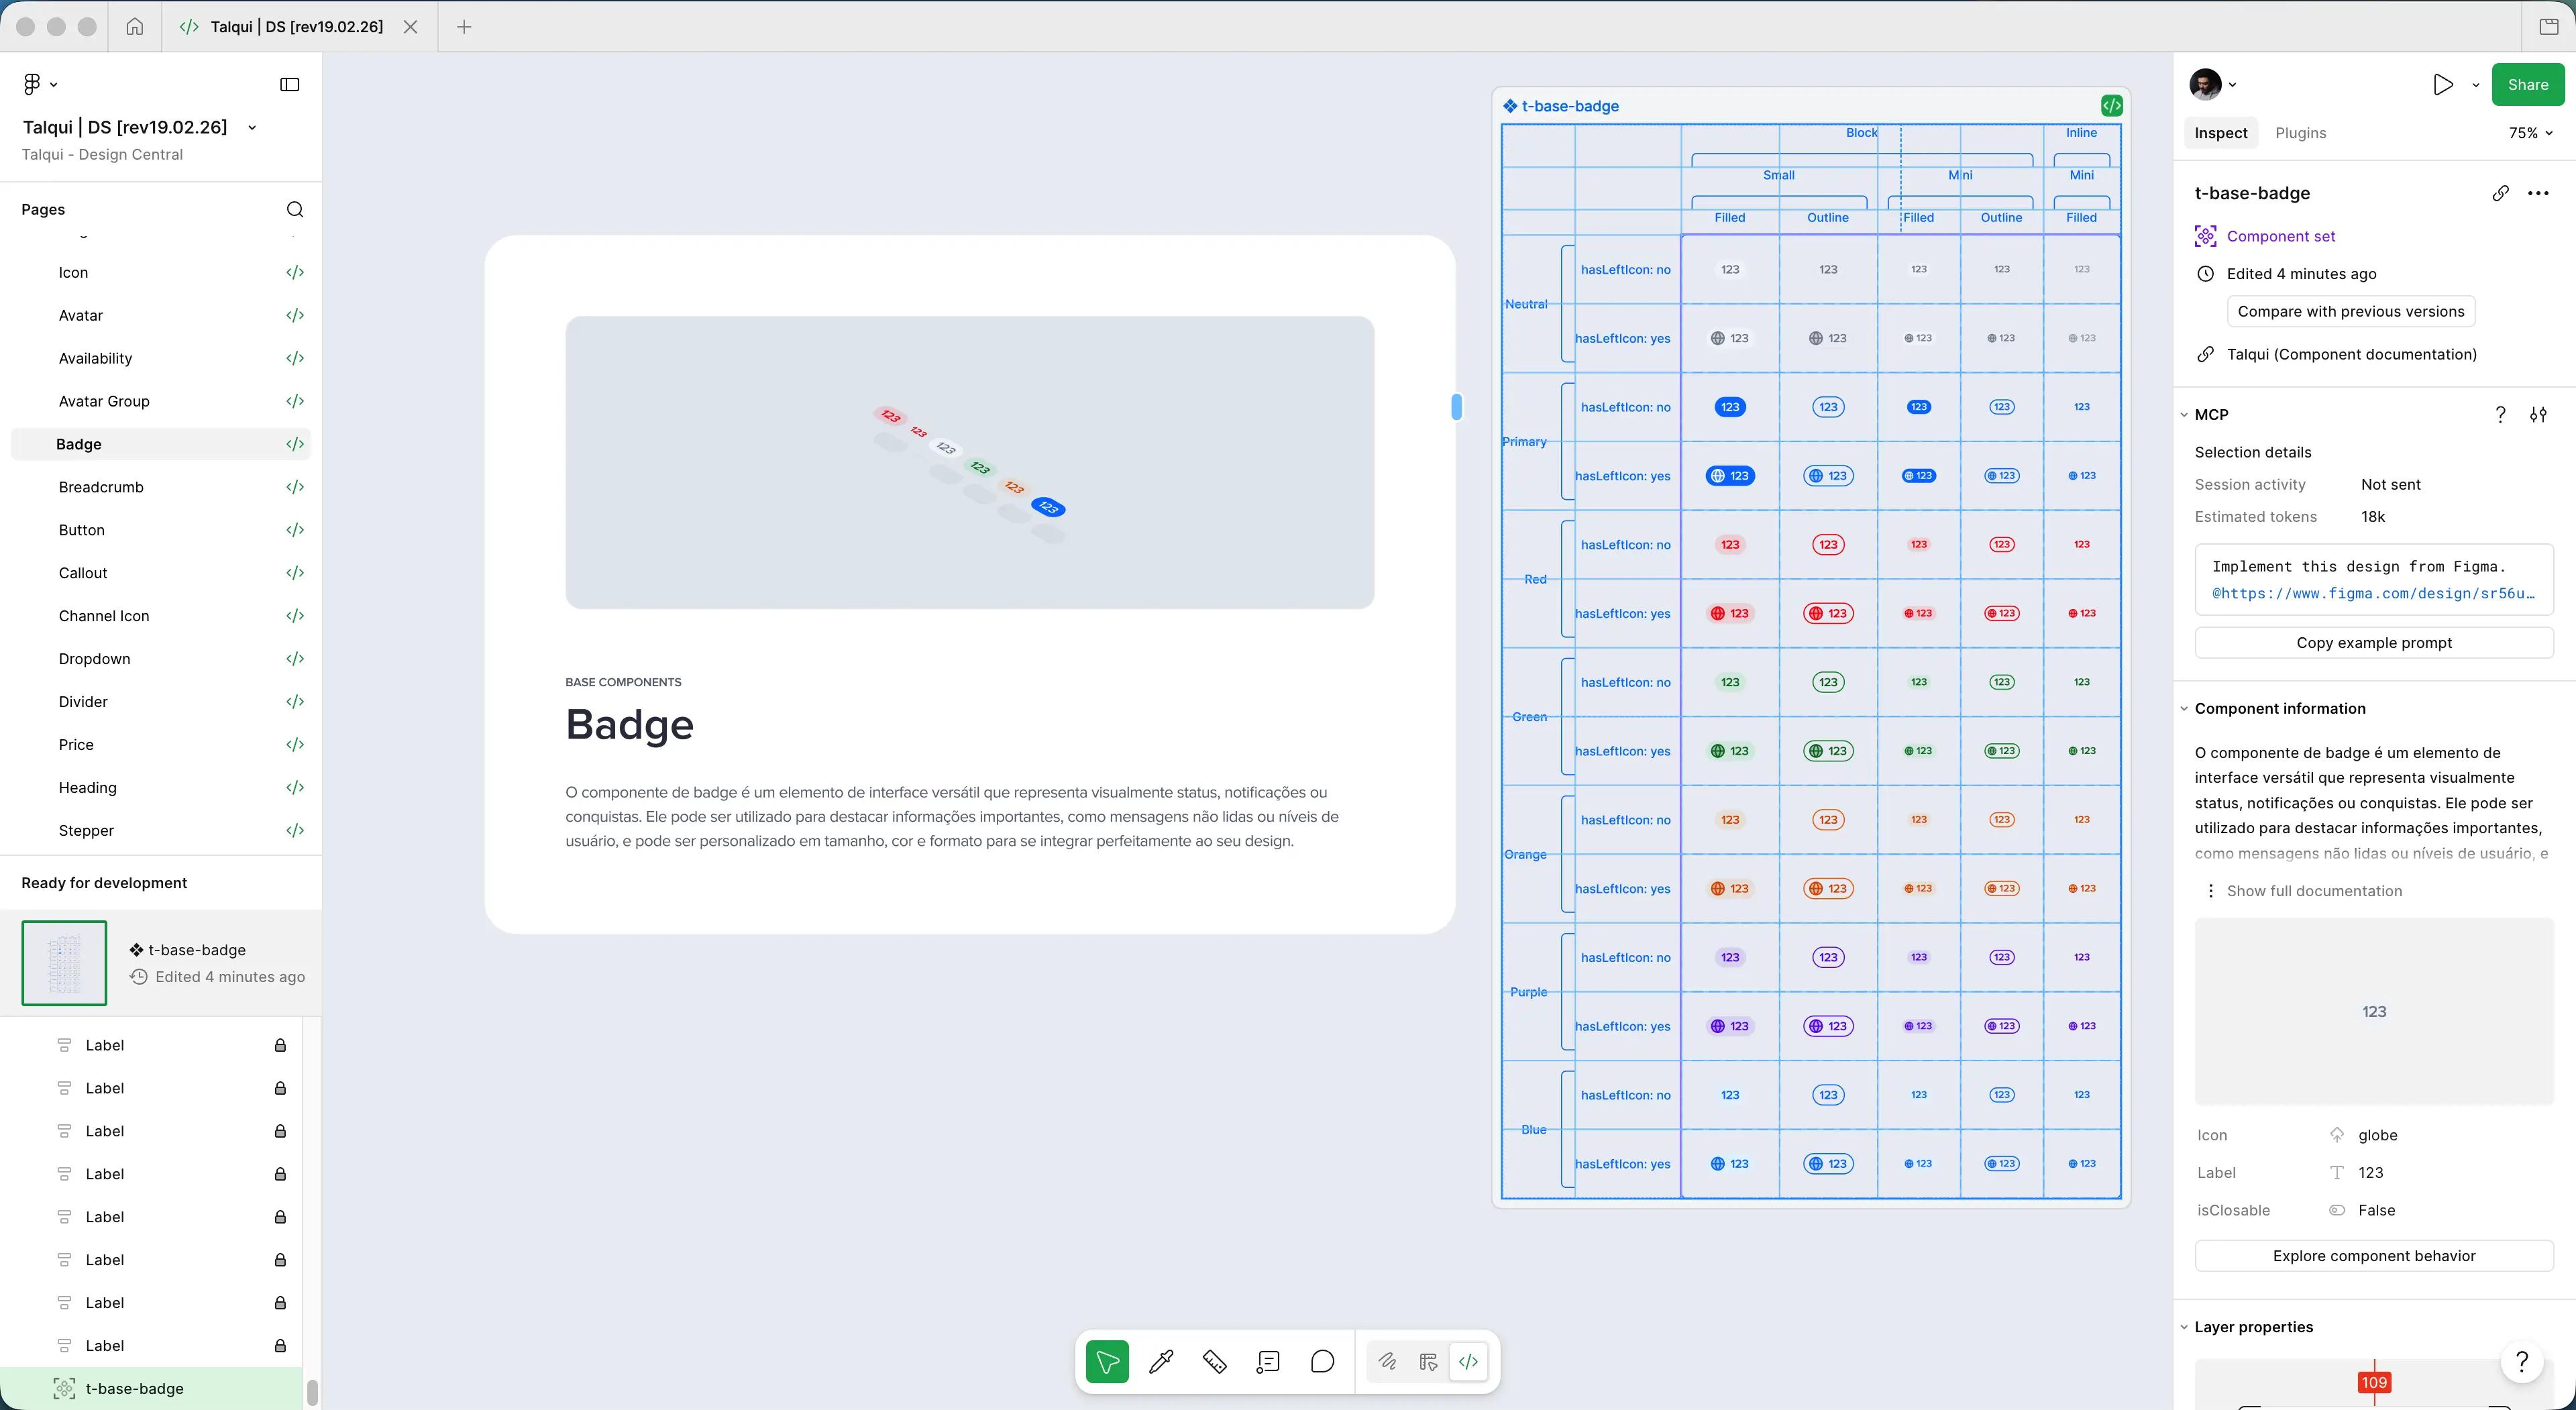Click the code icon beside Stepper page
This screenshot has height=1410, width=2576.
click(x=295, y=830)
